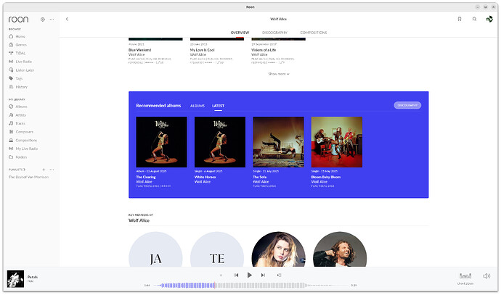The height and width of the screenshot is (295, 501).
Task: Click Wolf Alice artist under The Clearing
Action: point(144,182)
